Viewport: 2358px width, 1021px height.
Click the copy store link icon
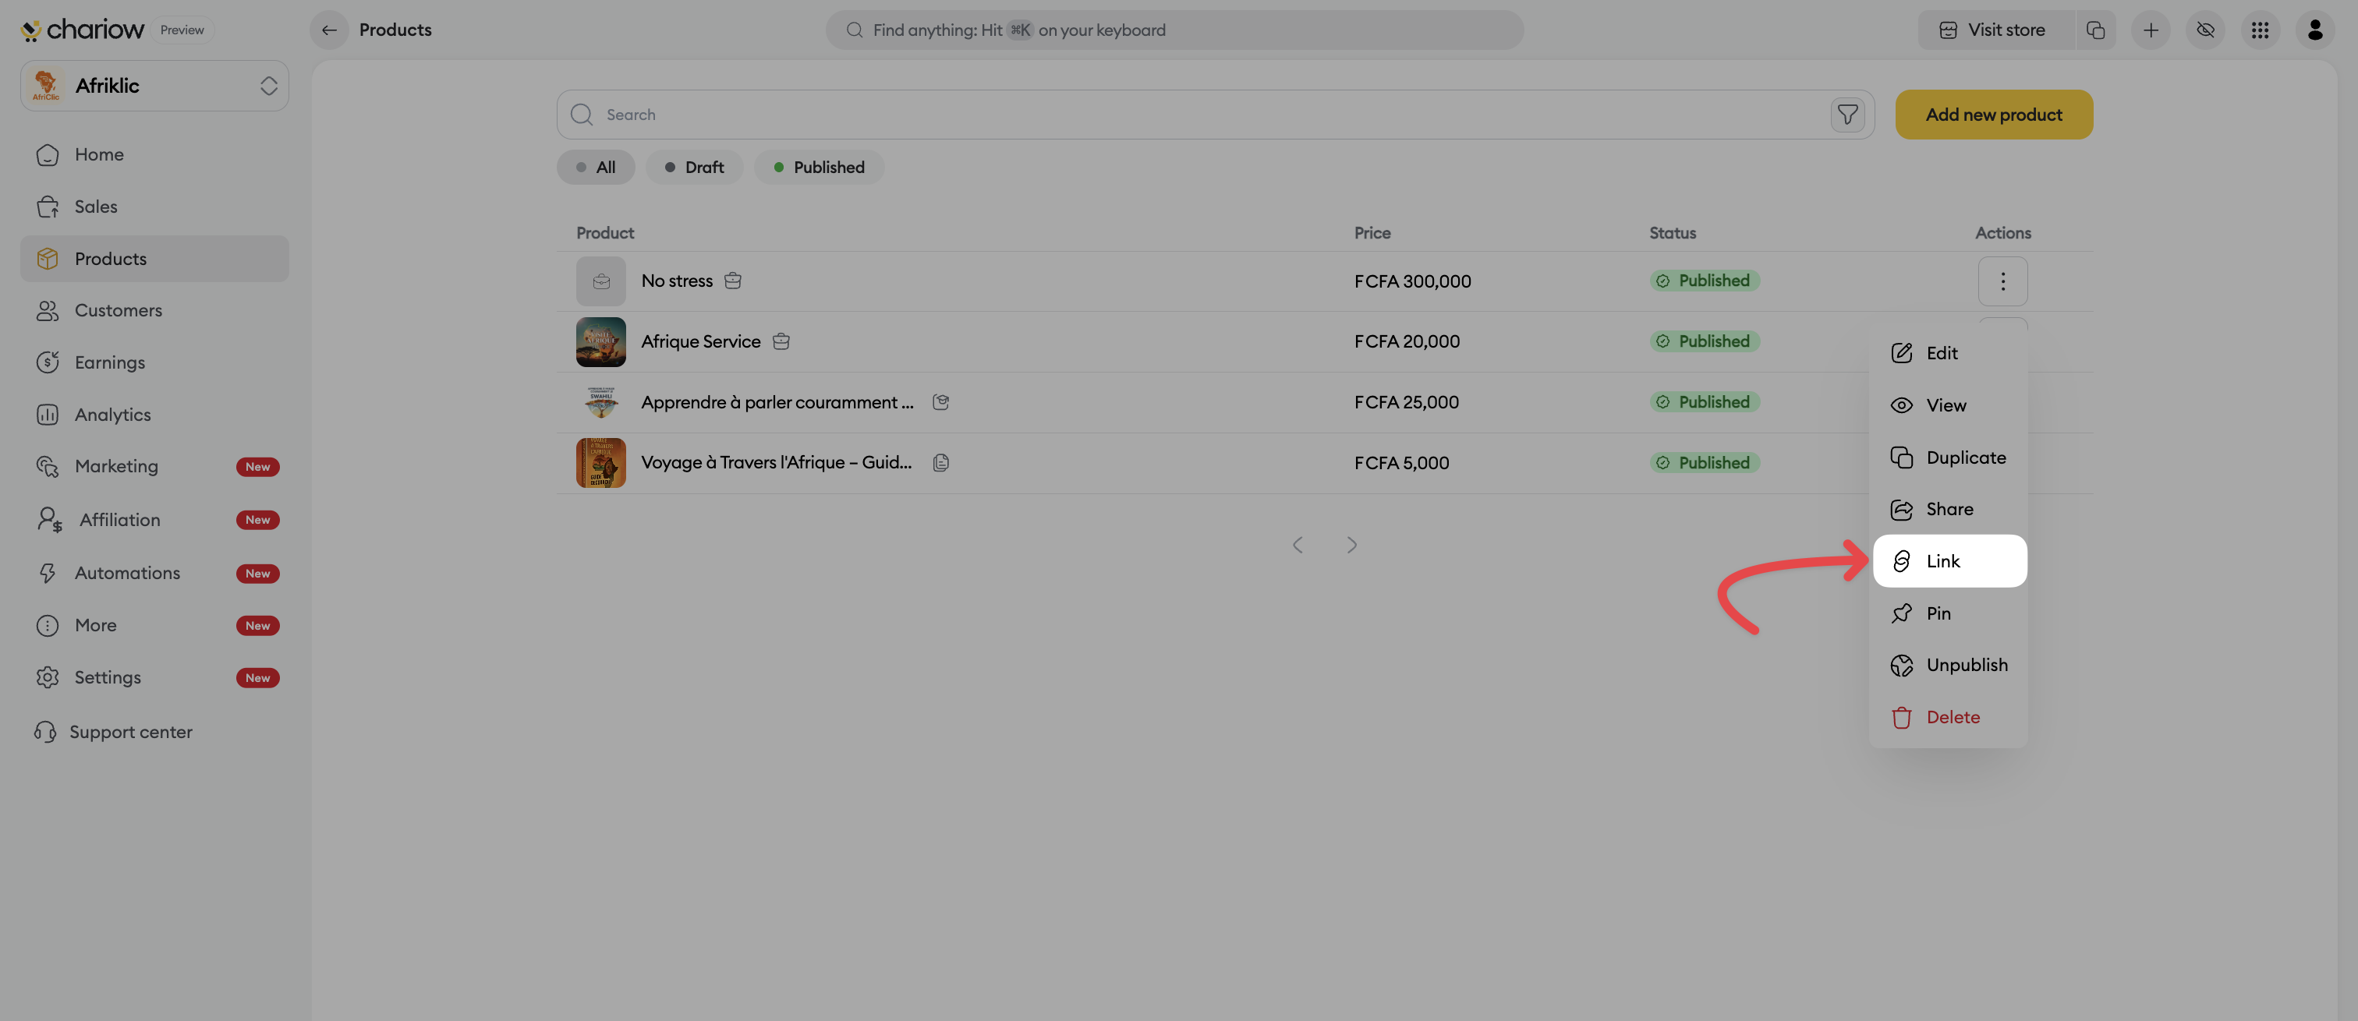point(2095,30)
